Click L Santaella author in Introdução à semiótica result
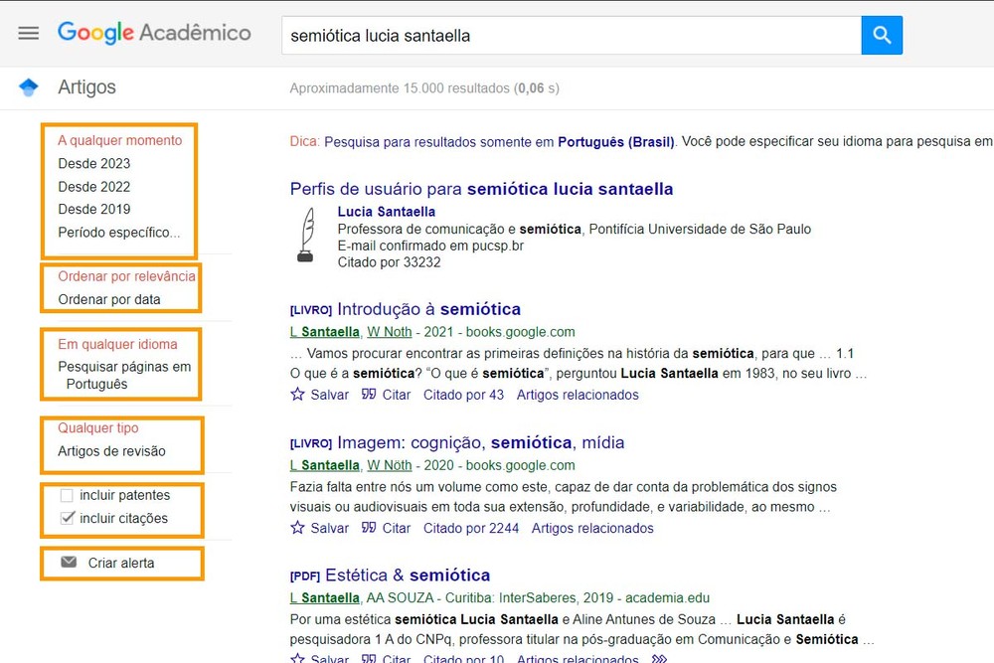Screen dimensions: 994x663 pos(325,332)
